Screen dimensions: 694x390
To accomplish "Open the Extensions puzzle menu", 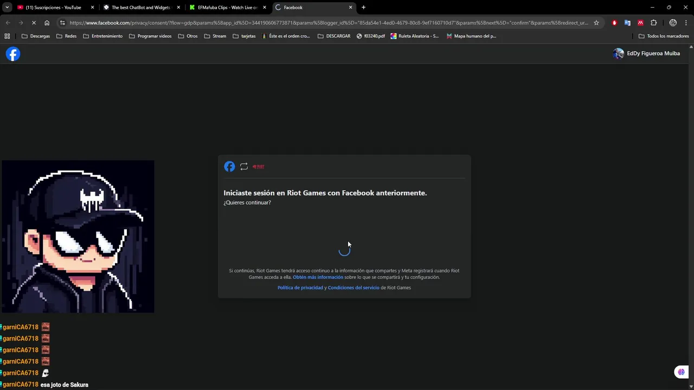I will click(654, 23).
